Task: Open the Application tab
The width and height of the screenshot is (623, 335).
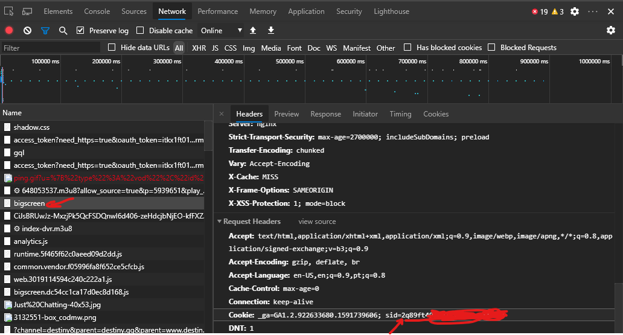Action: 306,11
